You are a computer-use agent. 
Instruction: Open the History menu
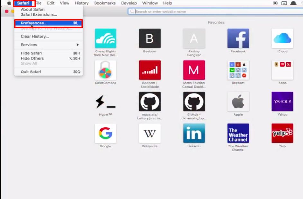pyautogui.click(x=82, y=3)
